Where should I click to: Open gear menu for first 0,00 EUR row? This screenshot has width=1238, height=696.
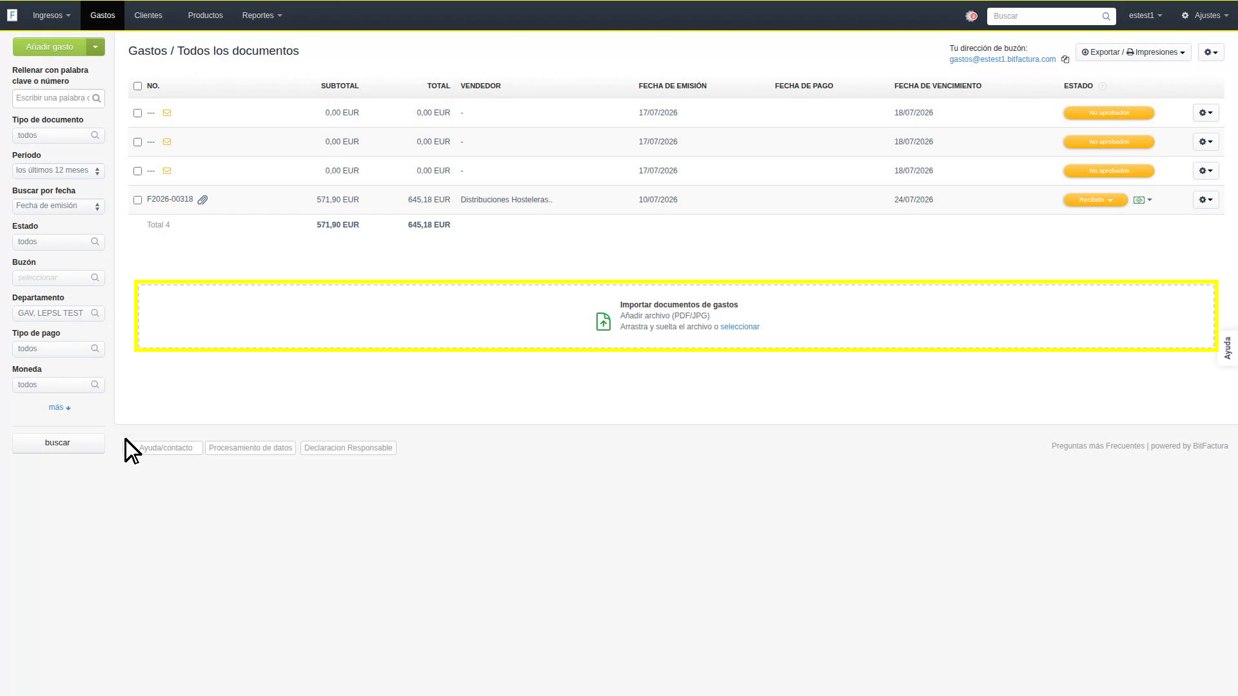tap(1205, 113)
